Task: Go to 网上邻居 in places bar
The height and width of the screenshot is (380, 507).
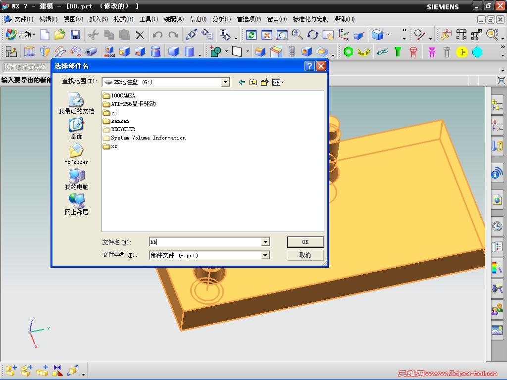Action: tap(76, 204)
